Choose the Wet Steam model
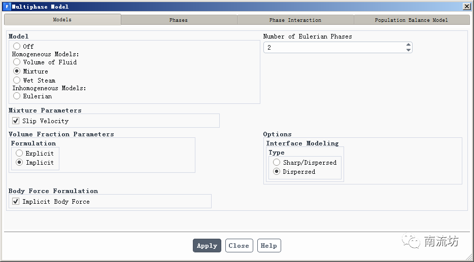Image resolution: width=474 pixels, height=262 pixels. point(17,80)
